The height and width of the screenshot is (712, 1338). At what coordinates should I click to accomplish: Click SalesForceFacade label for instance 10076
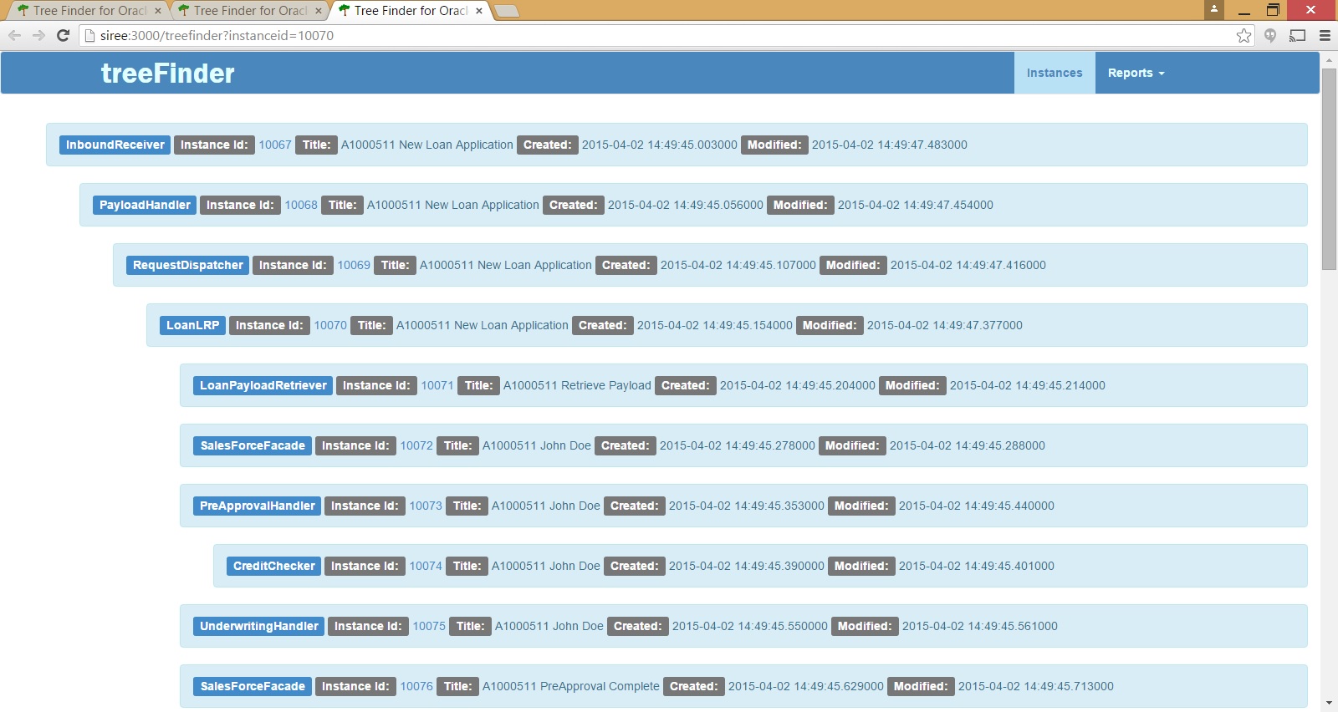(x=253, y=686)
